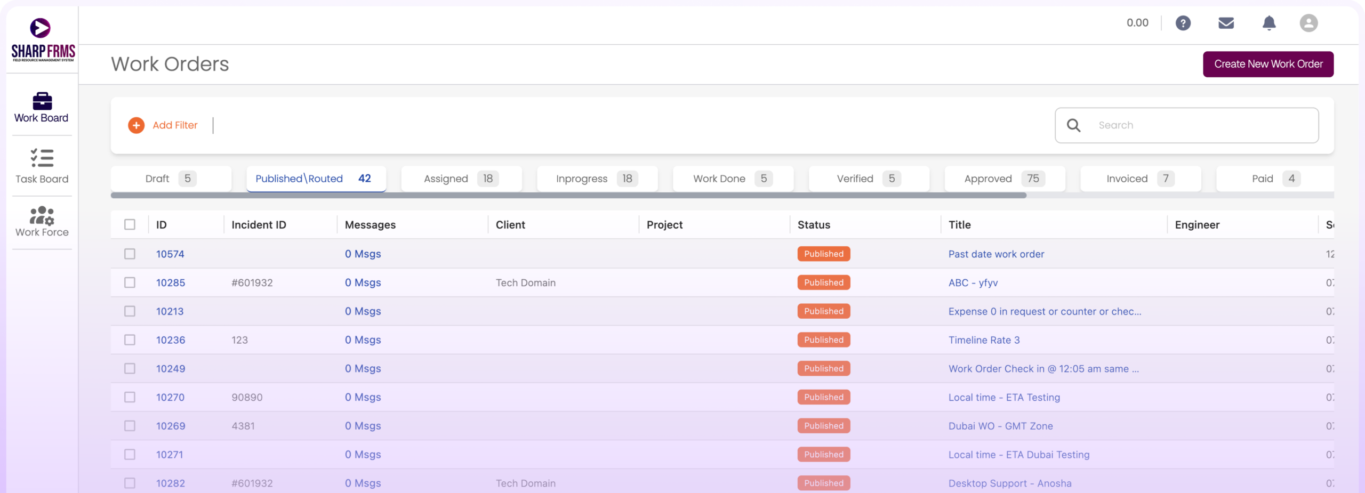Click the horizontal scrollbar under status tabs
This screenshot has height=493, width=1365.
pos(568,196)
